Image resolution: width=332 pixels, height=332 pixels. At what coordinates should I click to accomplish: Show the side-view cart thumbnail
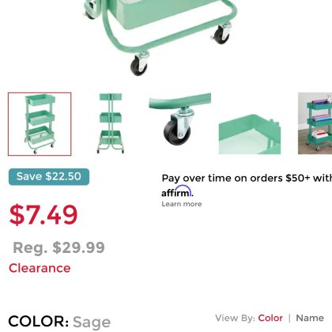(111, 123)
